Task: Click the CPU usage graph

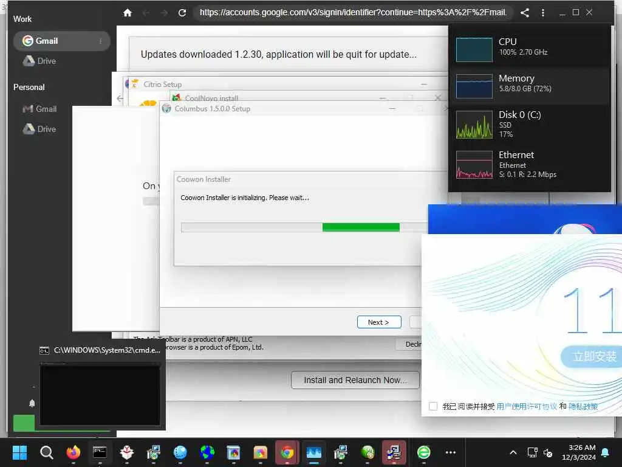Action: (x=474, y=50)
